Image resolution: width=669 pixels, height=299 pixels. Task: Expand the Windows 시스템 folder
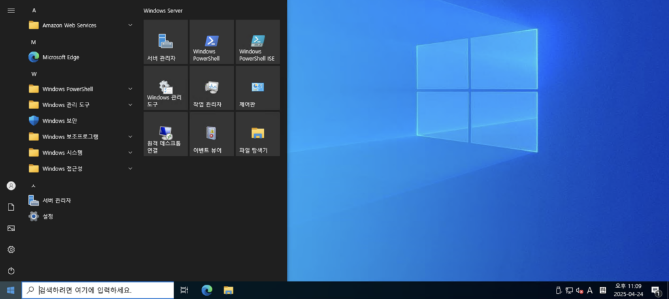coord(81,153)
